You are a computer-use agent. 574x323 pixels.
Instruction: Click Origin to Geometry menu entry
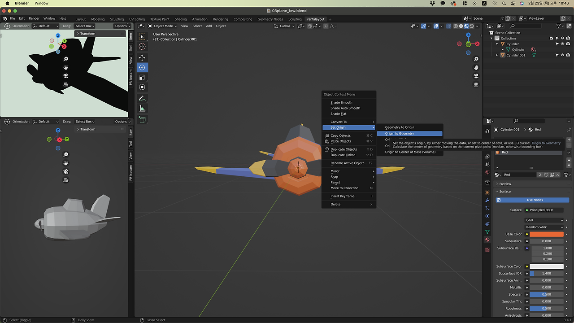400,133
